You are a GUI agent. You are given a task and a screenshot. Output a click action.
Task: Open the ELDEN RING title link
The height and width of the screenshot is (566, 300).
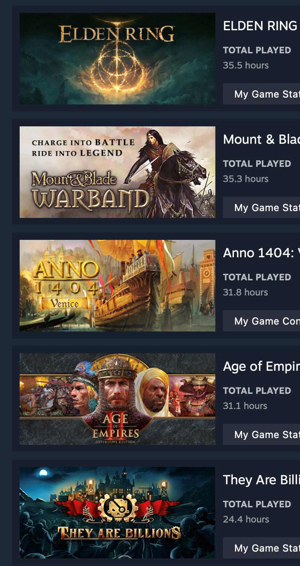pos(260,26)
